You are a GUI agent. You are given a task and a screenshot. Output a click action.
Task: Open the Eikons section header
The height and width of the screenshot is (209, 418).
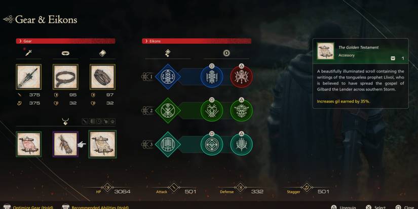[197, 41]
